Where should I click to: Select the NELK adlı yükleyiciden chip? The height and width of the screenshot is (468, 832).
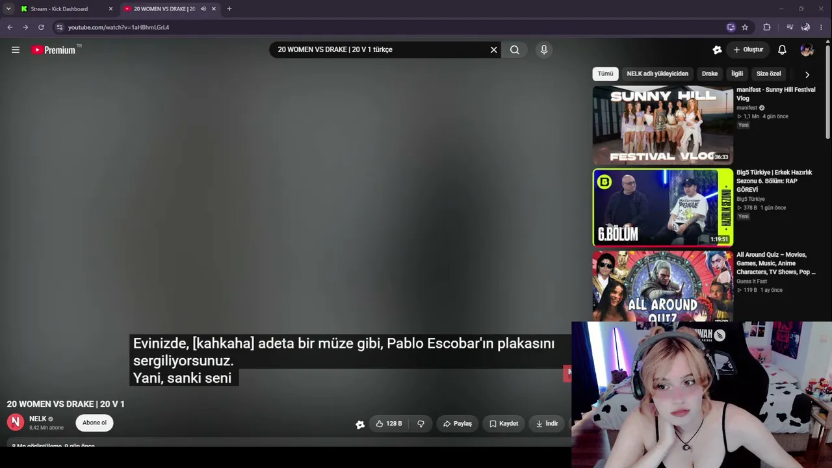coord(657,74)
